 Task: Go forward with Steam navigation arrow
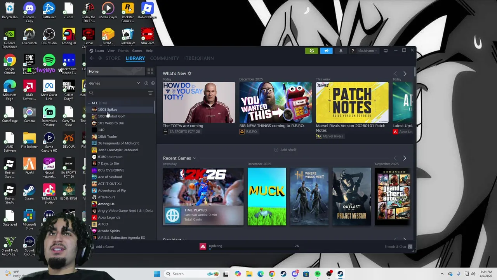click(100, 58)
